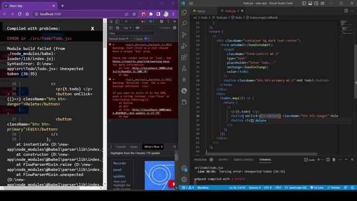
Task: Clear the DevTools console
Action: pos(118,28)
